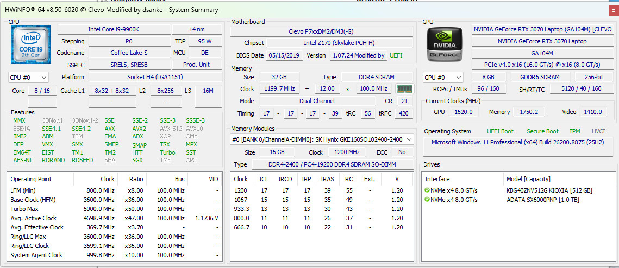Viewport: 619px width, 268px height.
Task: Click the 1067 memory timing row
Action: click(322, 200)
